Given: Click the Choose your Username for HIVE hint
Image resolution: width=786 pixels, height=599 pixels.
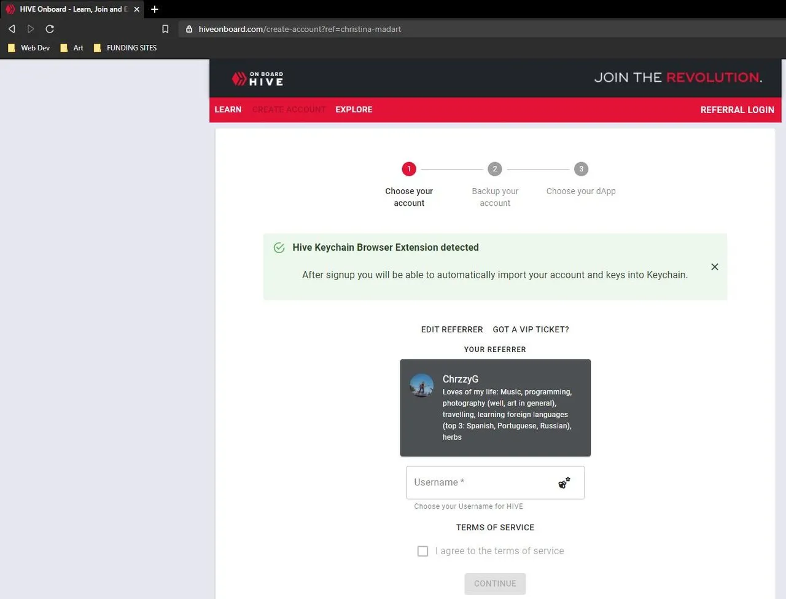Looking at the screenshot, I should click(x=469, y=506).
